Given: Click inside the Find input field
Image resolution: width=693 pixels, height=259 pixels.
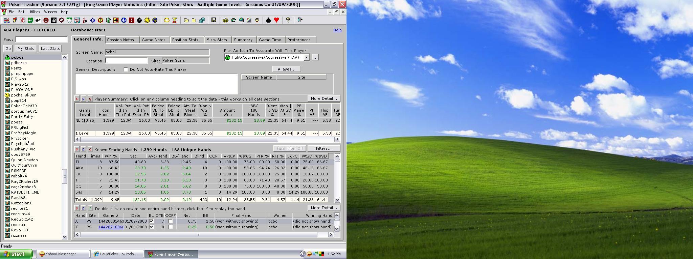Looking at the screenshot, I should coord(41,39).
